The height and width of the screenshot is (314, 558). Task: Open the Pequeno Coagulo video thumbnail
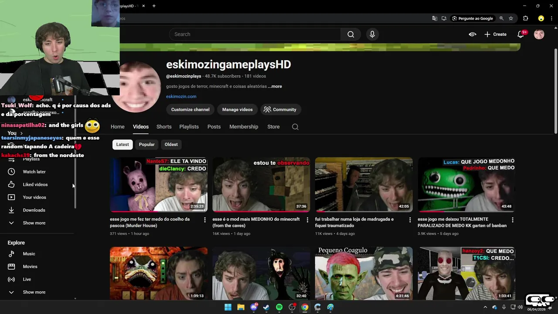364,273
